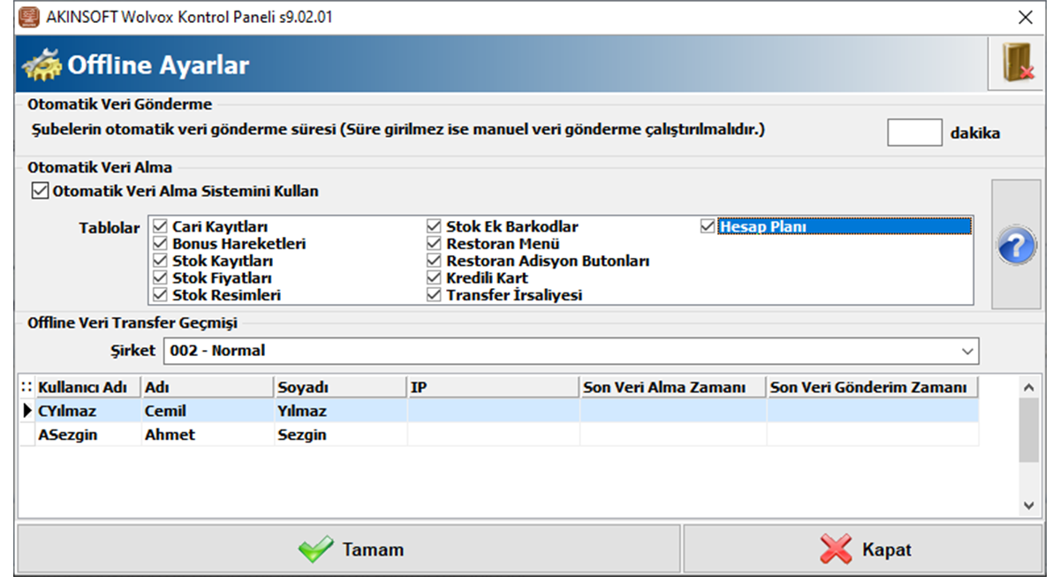Sort by Kullanıcı Adı column header
The height and width of the screenshot is (577, 1060).
pos(87,387)
